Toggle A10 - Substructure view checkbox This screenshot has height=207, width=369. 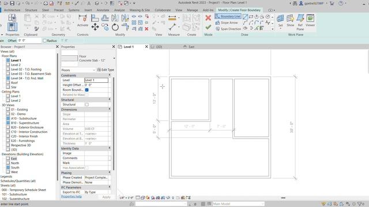pos(8,118)
